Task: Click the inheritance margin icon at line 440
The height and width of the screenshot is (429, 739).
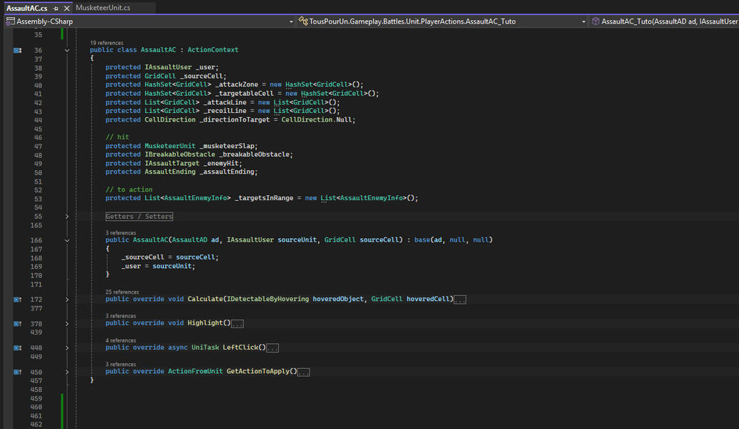Action: click(17, 348)
